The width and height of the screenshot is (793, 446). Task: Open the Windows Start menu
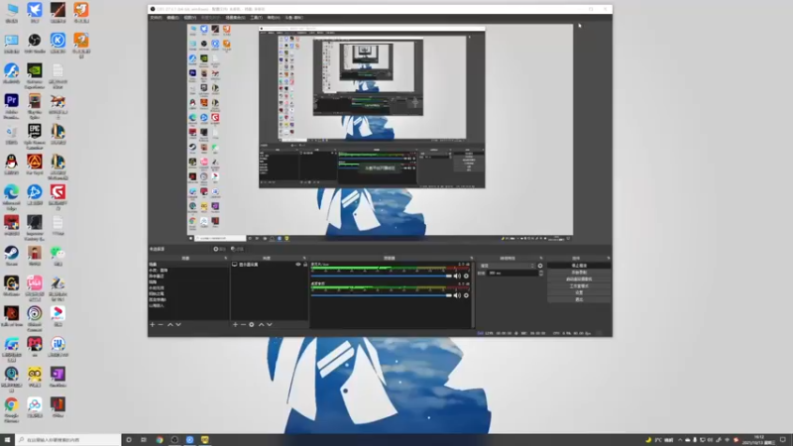point(7,440)
